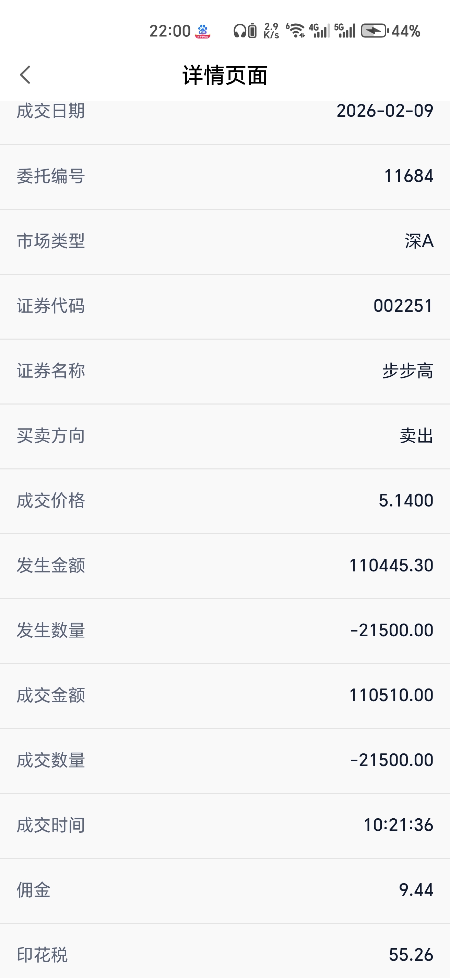Select the 详情页面 title text
Viewport: 450px width, 978px height.
pyautogui.click(x=225, y=75)
